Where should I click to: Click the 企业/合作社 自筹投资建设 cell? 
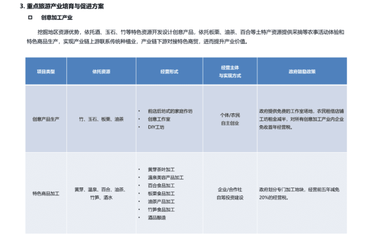click(230, 193)
